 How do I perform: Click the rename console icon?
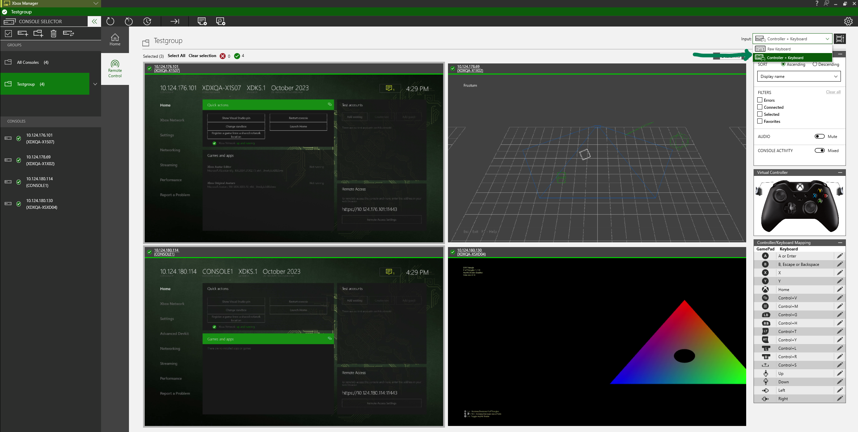pyautogui.click(x=69, y=33)
